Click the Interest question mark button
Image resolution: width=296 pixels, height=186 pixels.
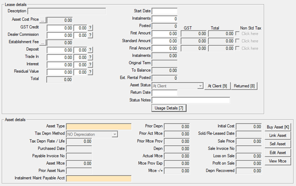90,64
